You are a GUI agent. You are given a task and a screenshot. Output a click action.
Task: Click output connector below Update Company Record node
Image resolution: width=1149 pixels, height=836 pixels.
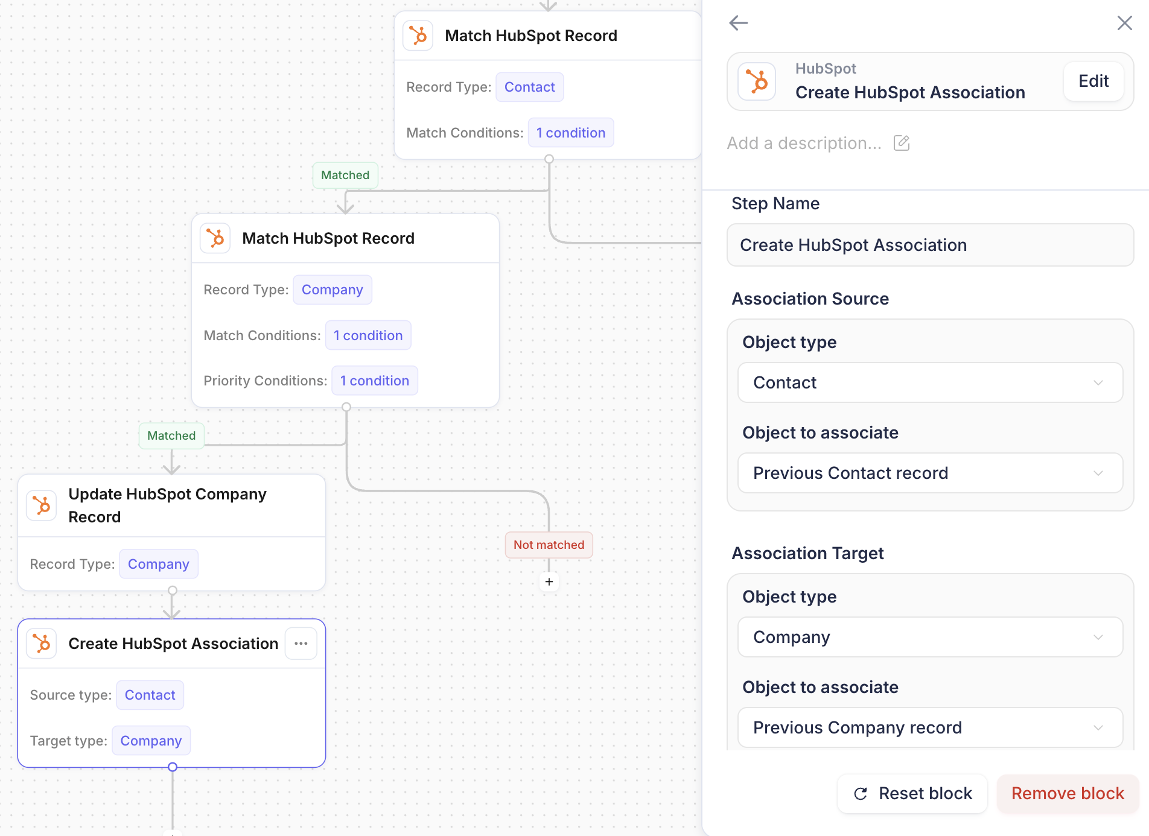tap(173, 591)
